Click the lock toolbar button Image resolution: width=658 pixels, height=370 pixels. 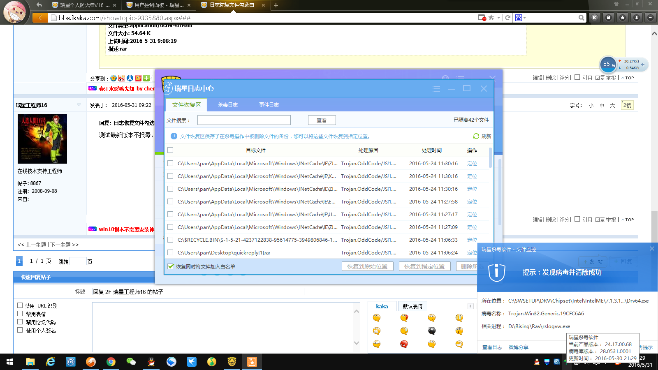click(609, 18)
